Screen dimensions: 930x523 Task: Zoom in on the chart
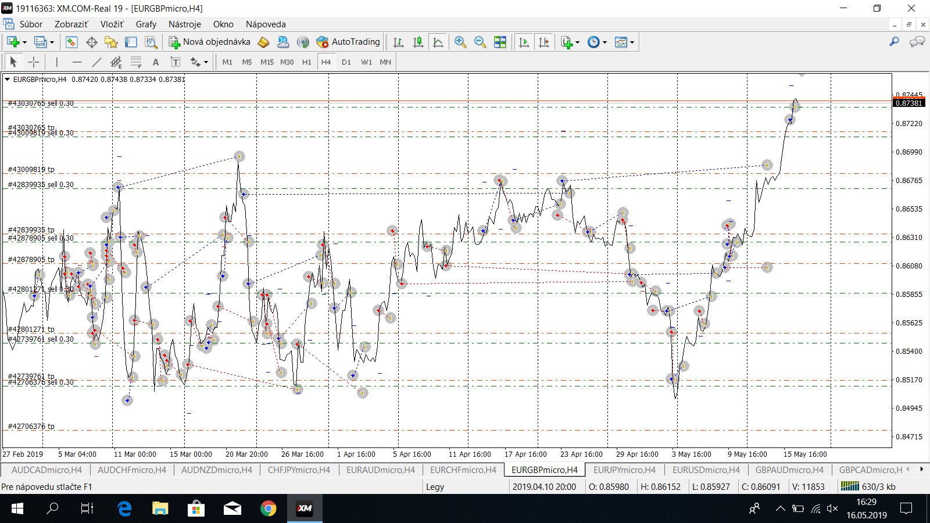(460, 42)
